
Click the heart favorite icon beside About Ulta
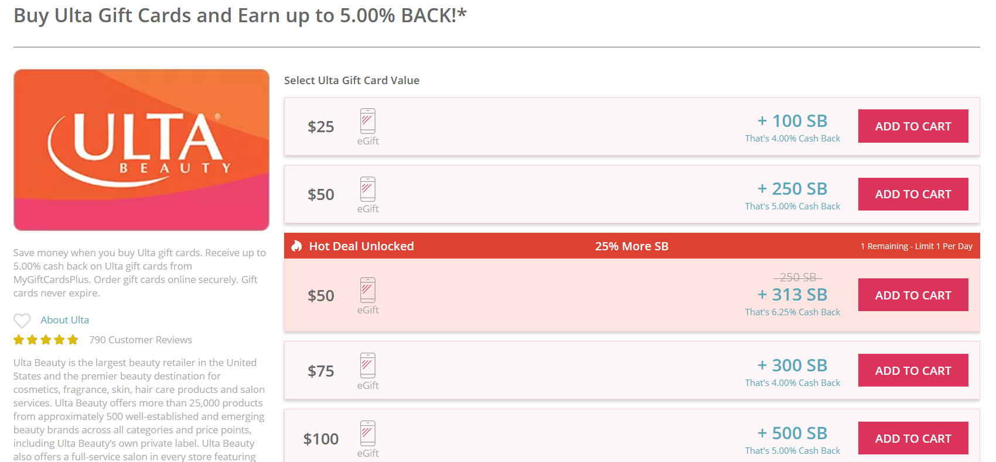pyautogui.click(x=22, y=320)
